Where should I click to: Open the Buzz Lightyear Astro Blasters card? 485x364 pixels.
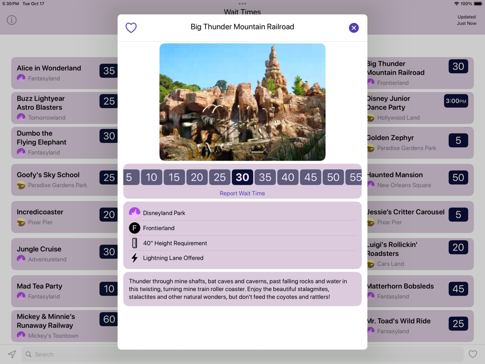click(x=65, y=108)
